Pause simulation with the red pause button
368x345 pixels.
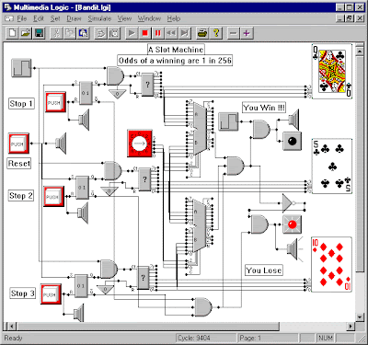click(158, 33)
